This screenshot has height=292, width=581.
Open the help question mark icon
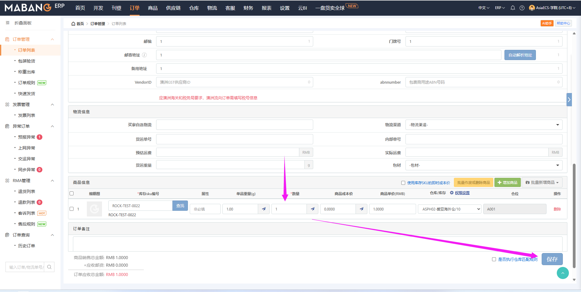522,8
